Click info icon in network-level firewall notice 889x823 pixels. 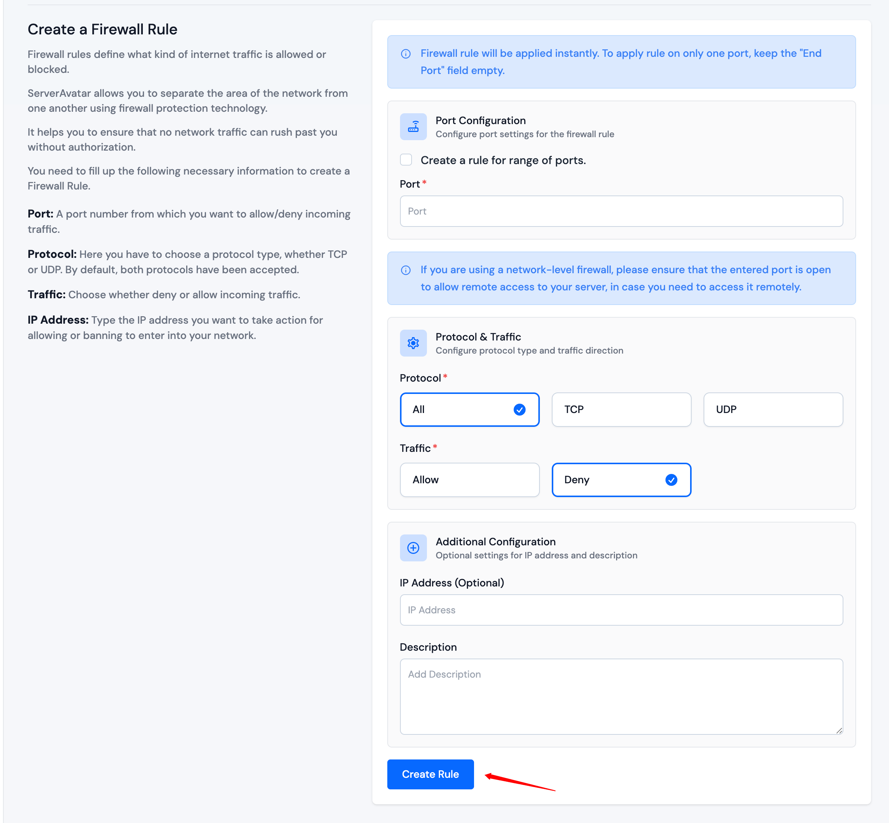point(406,270)
